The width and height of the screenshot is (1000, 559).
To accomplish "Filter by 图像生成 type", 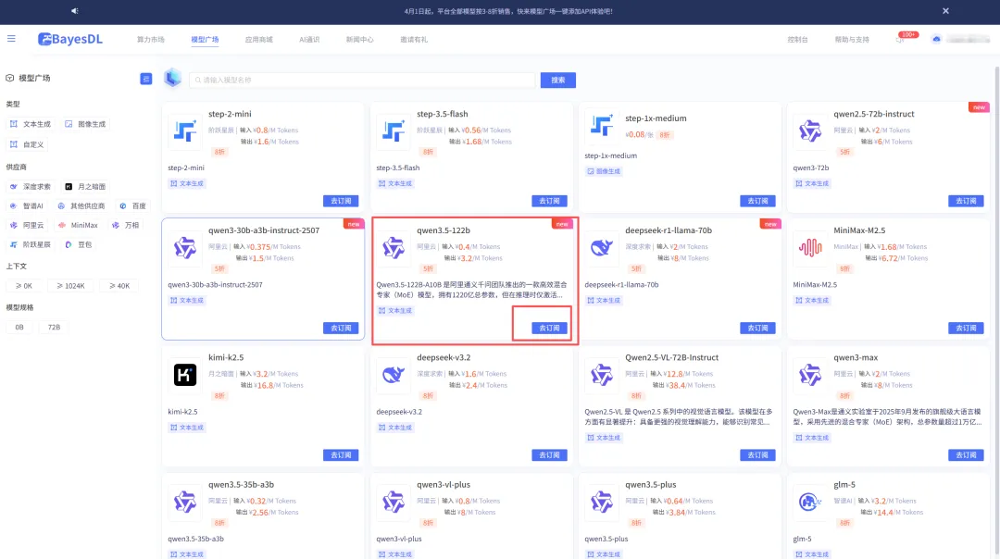I will (x=85, y=124).
